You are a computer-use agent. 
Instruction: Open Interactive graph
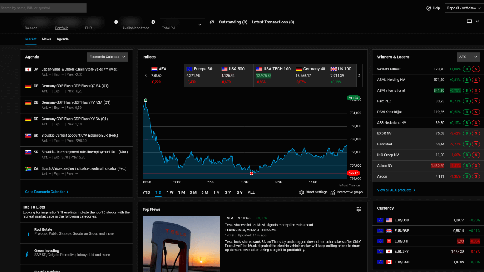coord(346,192)
